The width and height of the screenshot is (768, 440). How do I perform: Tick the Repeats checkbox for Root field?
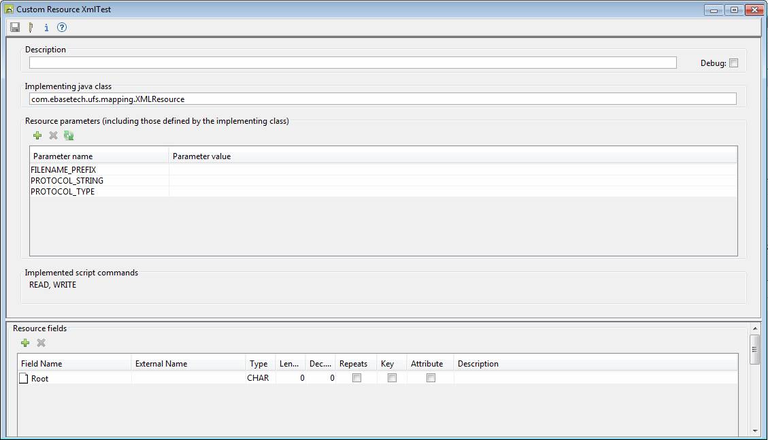(x=356, y=378)
